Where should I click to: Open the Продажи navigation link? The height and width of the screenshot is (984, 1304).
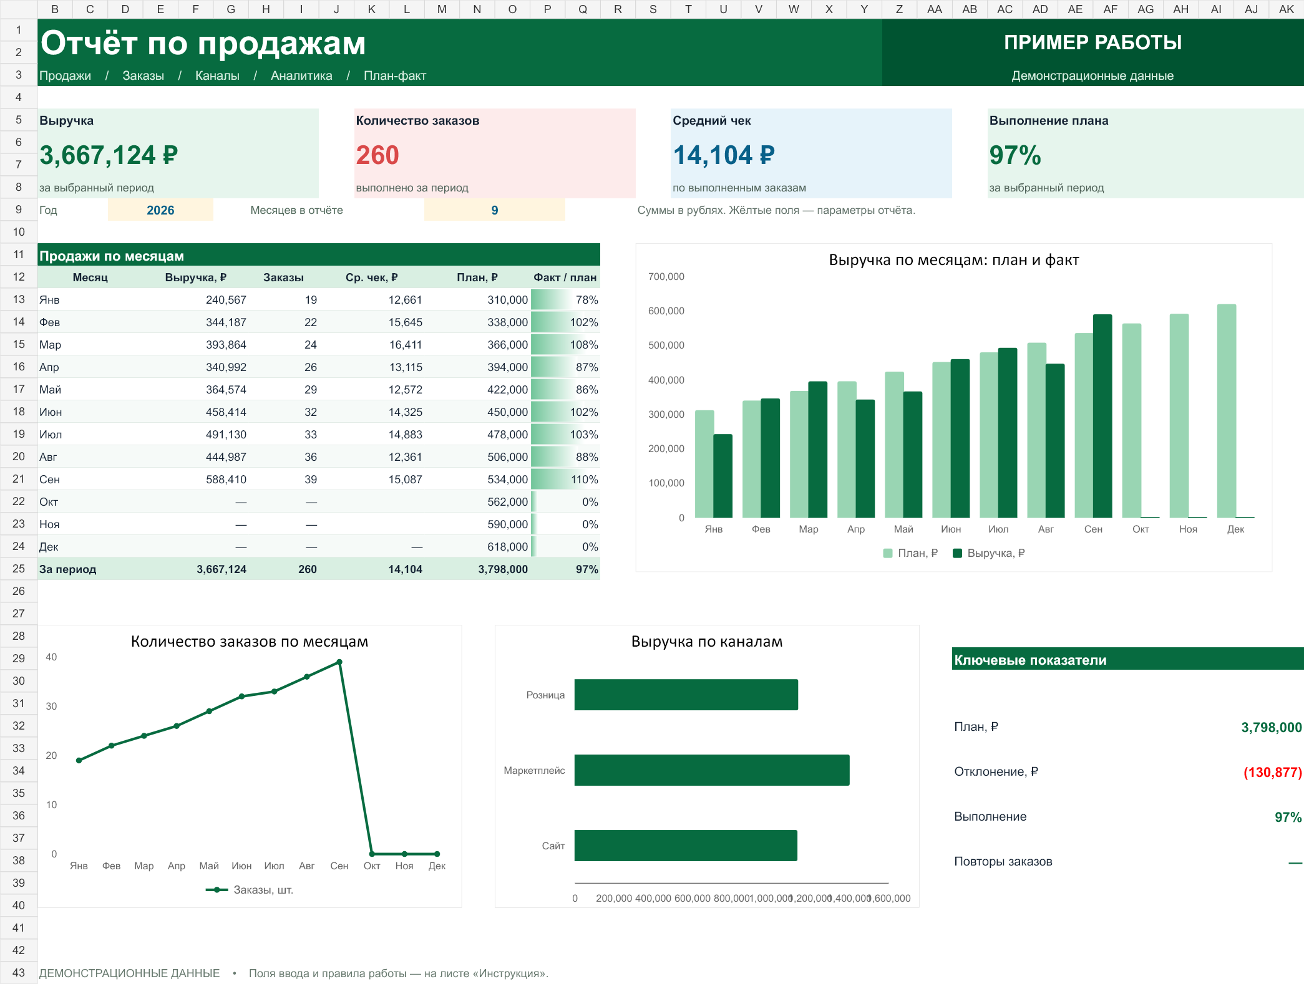coord(65,75)
